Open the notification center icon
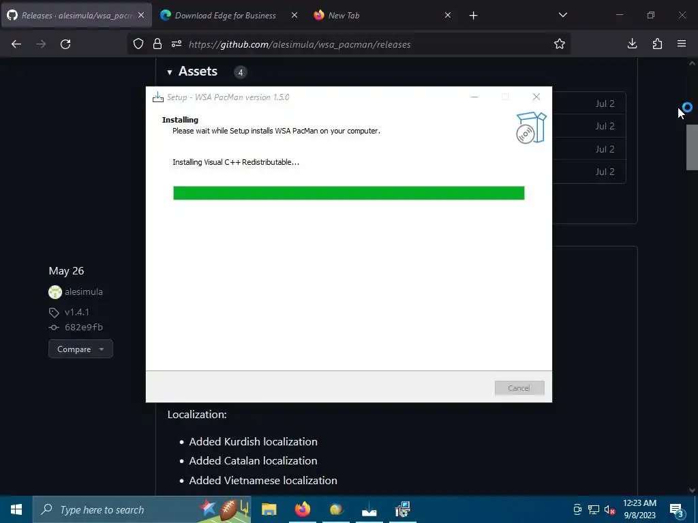 [x=677, y=510]
